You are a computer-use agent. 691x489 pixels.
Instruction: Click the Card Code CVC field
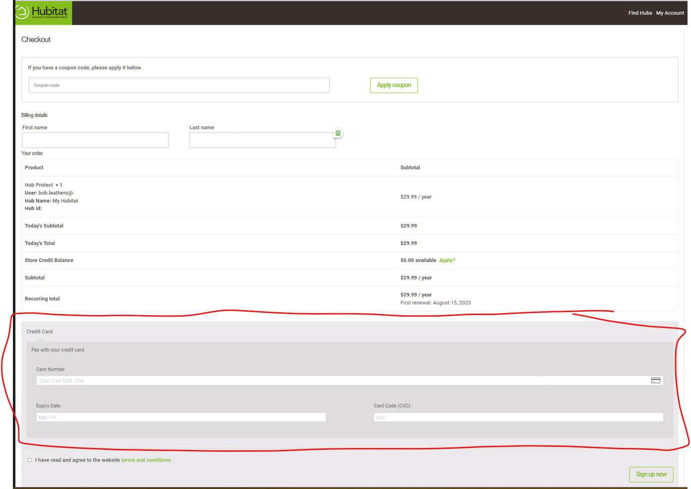tap(518, 417)
